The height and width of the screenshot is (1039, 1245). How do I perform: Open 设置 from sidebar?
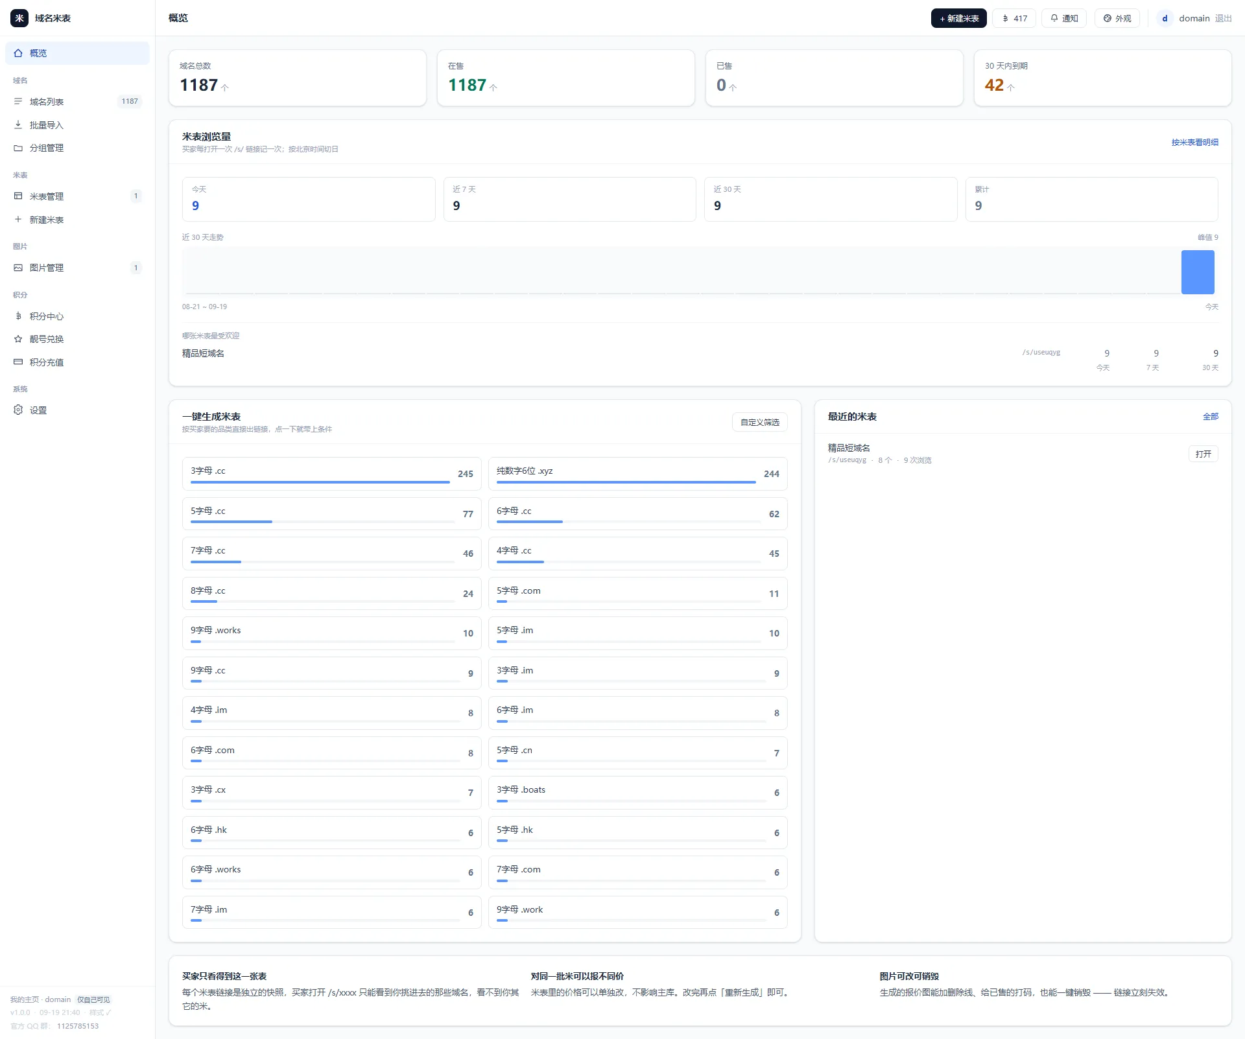77,410
